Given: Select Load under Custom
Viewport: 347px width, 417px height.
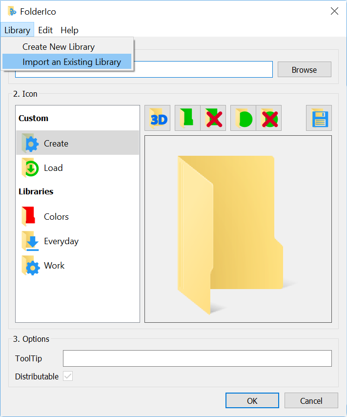Looking at the screenshot, I should point(78,167).
